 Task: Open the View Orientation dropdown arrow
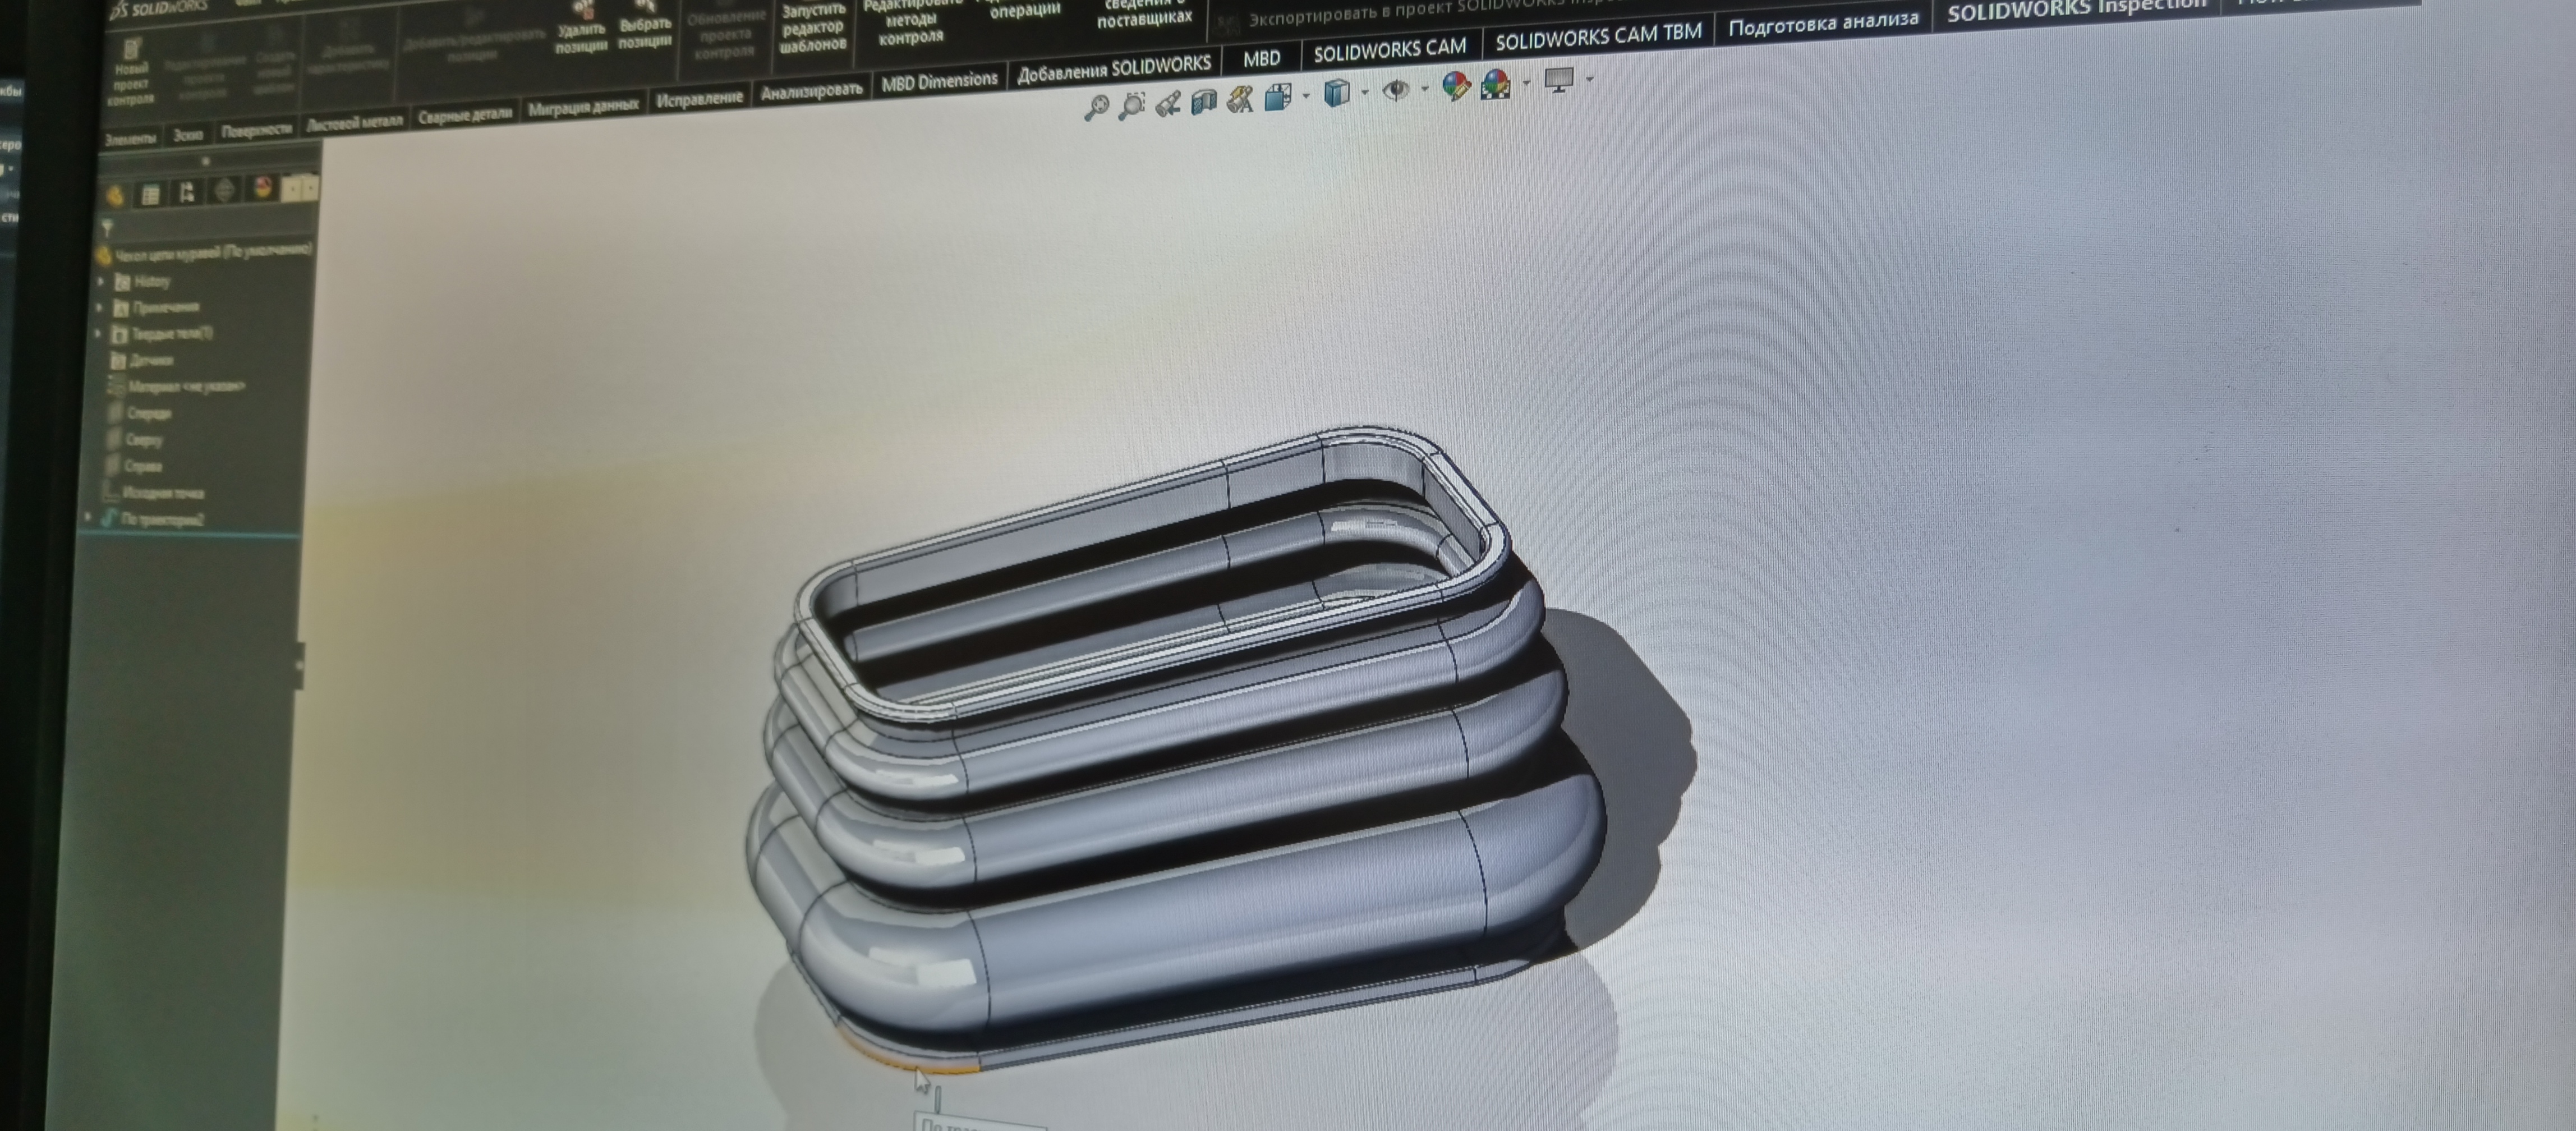click(x=1306, y=97)
